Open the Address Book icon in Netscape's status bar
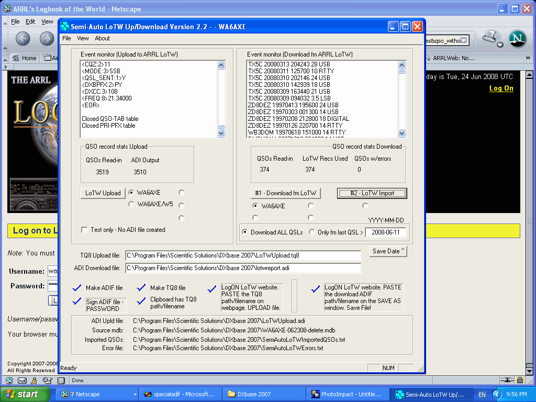The width and height of the screenshot is (536, 402). (61, 380)
